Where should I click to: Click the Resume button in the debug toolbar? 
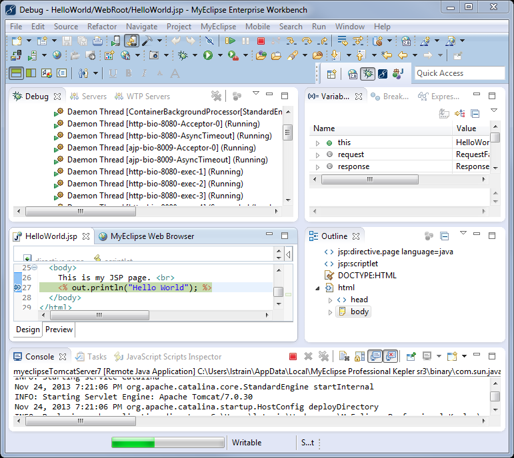coord(230,41)
